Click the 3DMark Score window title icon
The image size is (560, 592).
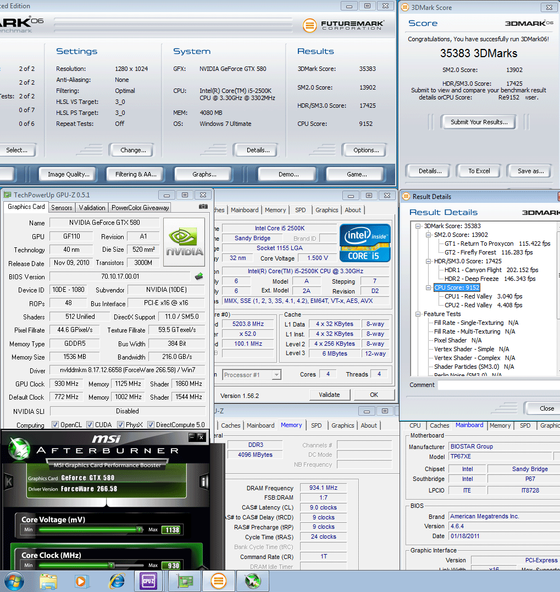coord(405,7)
